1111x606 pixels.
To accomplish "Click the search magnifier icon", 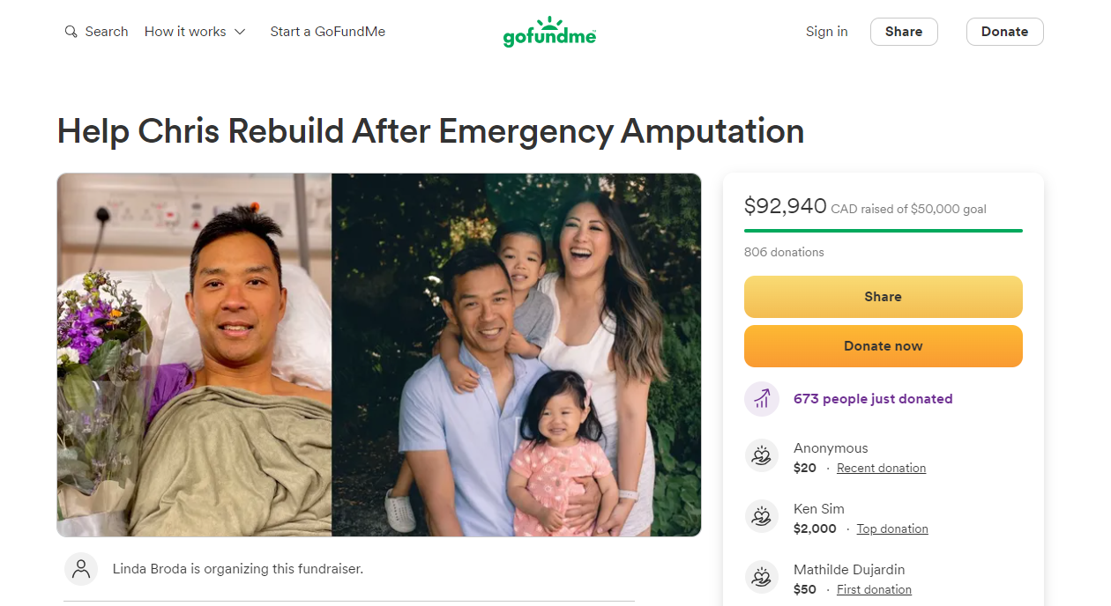I will [71, 32].
